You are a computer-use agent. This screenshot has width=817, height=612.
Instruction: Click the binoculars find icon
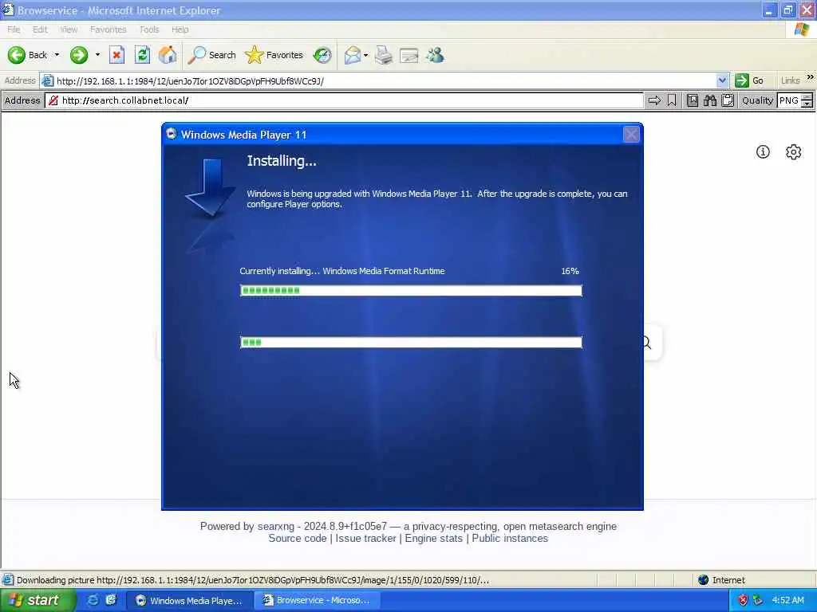pyautogui.click(x=709, y=100)
